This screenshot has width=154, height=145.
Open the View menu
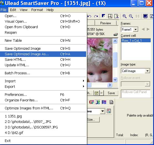point(24,10)
